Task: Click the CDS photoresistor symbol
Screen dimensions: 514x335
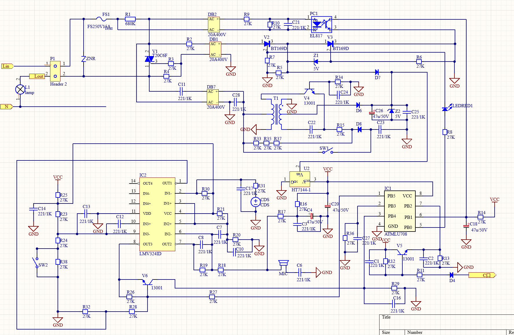Action: tap(256, 202)
